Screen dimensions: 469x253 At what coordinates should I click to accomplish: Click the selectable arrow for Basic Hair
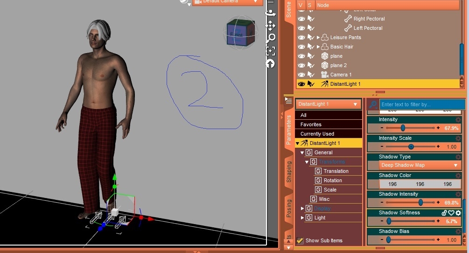pos(311,47)
